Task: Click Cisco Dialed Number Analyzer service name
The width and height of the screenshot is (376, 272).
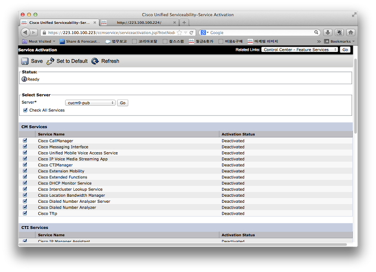Action: coord(67,208)
